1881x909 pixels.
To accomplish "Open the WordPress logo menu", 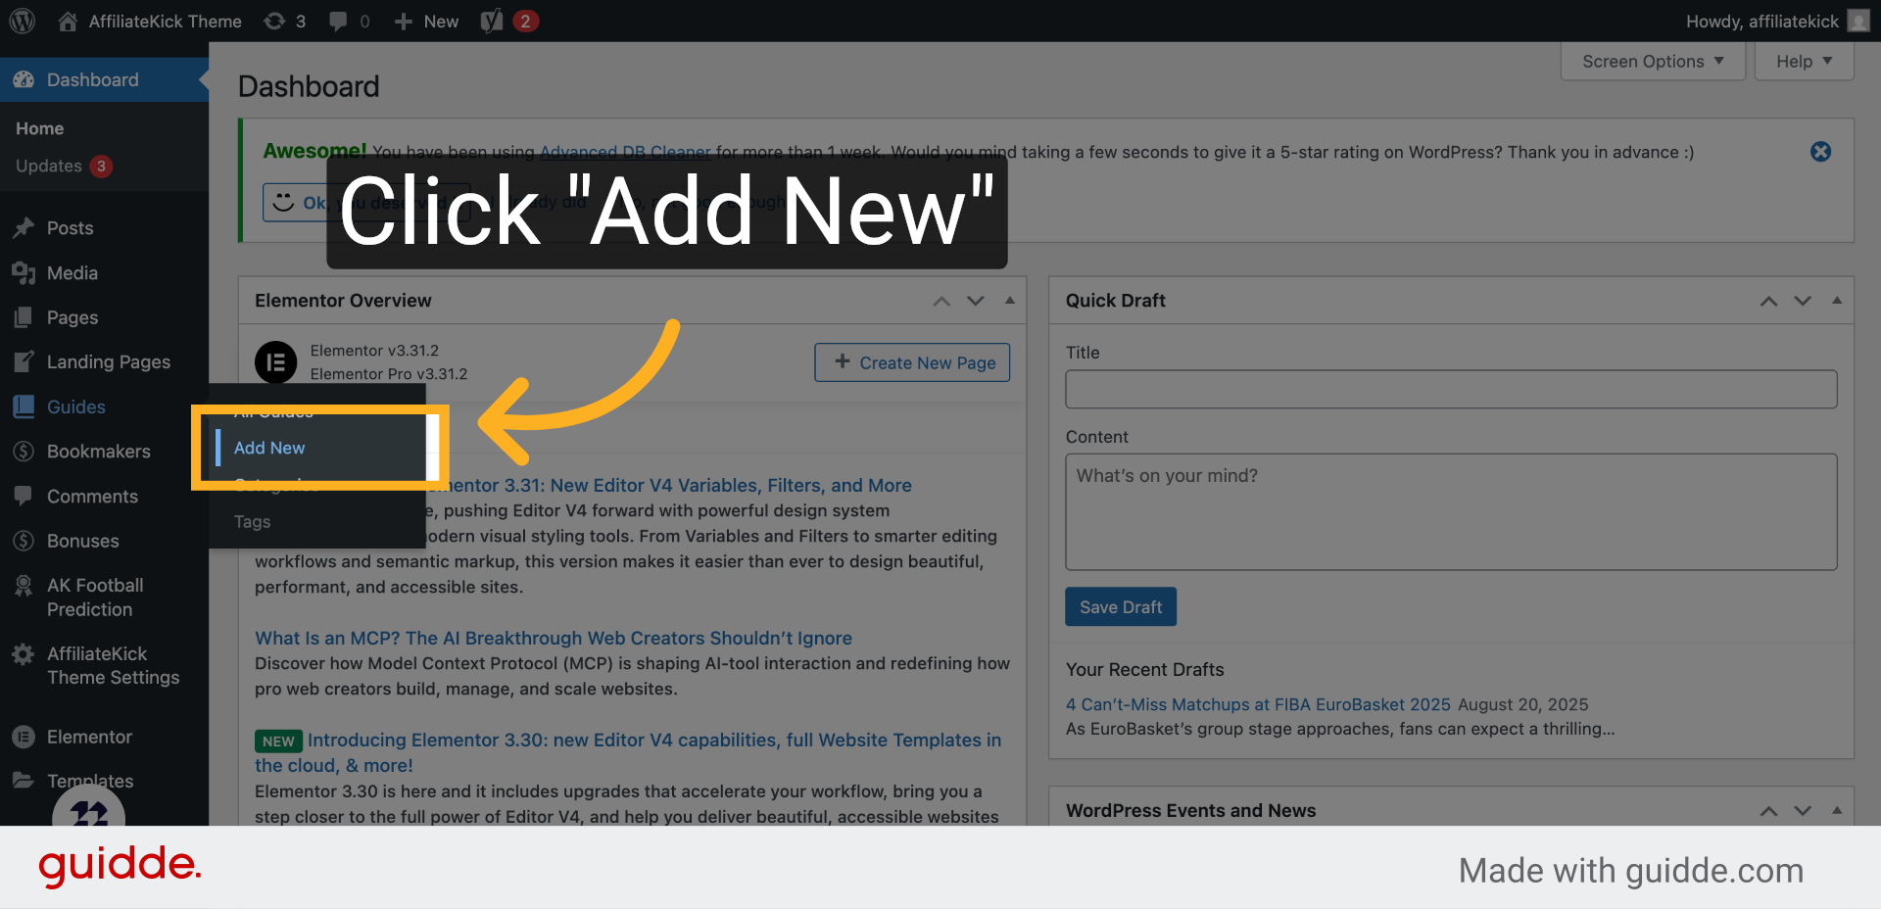I will coord(23,21).
